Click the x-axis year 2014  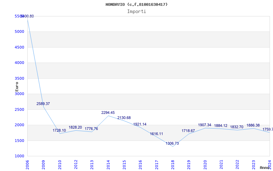(x=108, y=165)
